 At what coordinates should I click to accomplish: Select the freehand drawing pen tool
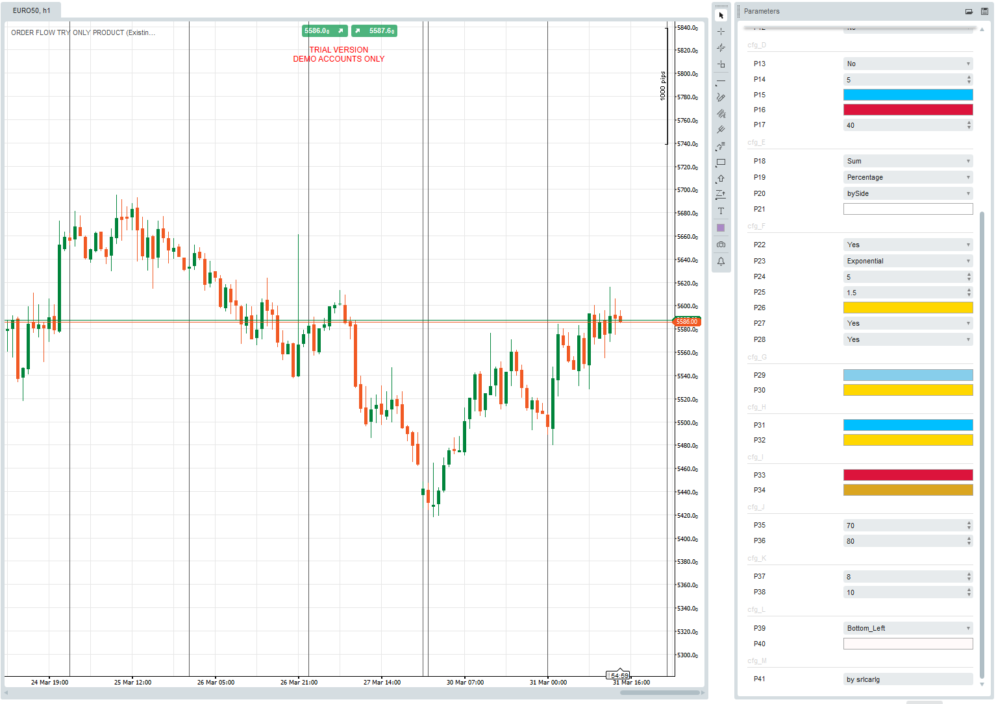point(721,97)
